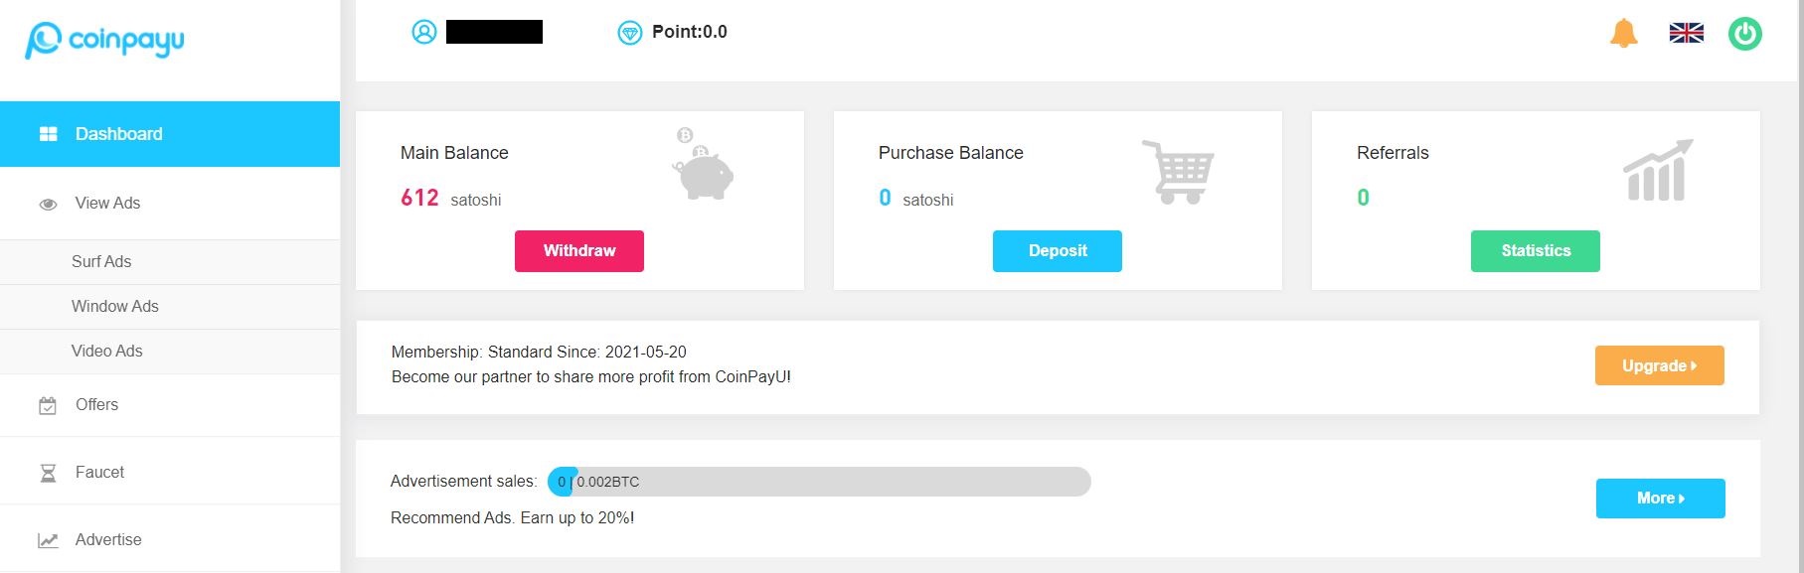This screenshot has height=573, width=1804.
Task: Click the blue Deposit button
Action: click(x=1058, y=251)
